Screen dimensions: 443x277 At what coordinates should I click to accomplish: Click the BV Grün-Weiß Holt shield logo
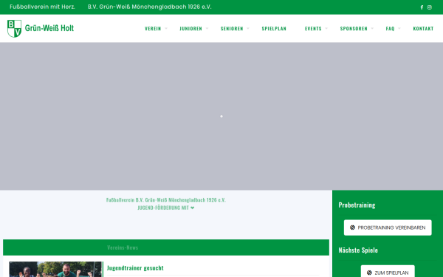(14, 29)
